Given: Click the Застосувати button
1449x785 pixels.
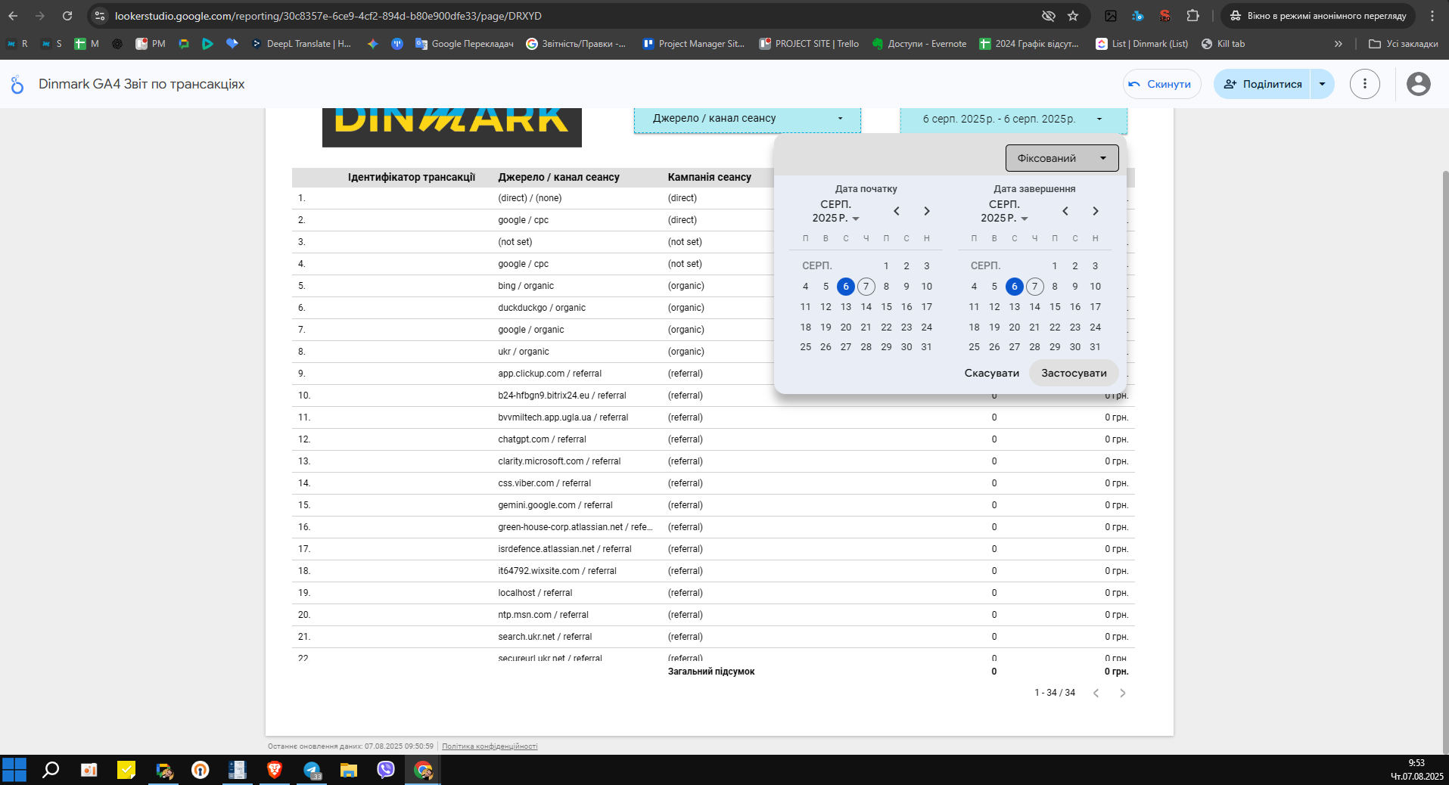Looking at the screenshot, I should [x=1074, y=373].
